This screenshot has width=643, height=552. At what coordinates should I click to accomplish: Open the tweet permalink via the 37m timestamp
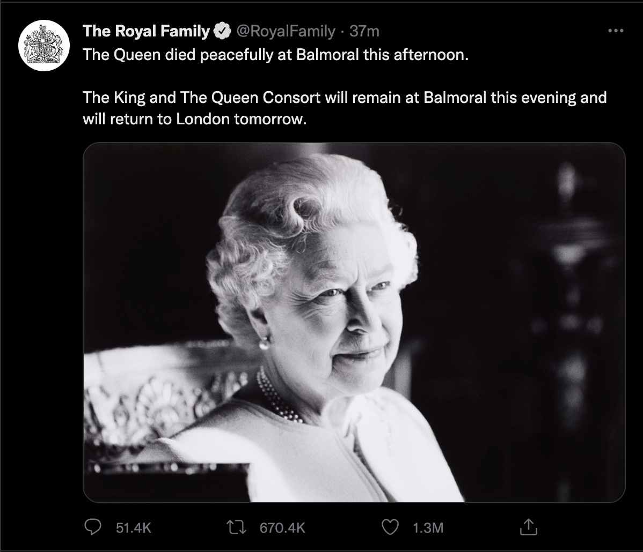tap(365, 31)
